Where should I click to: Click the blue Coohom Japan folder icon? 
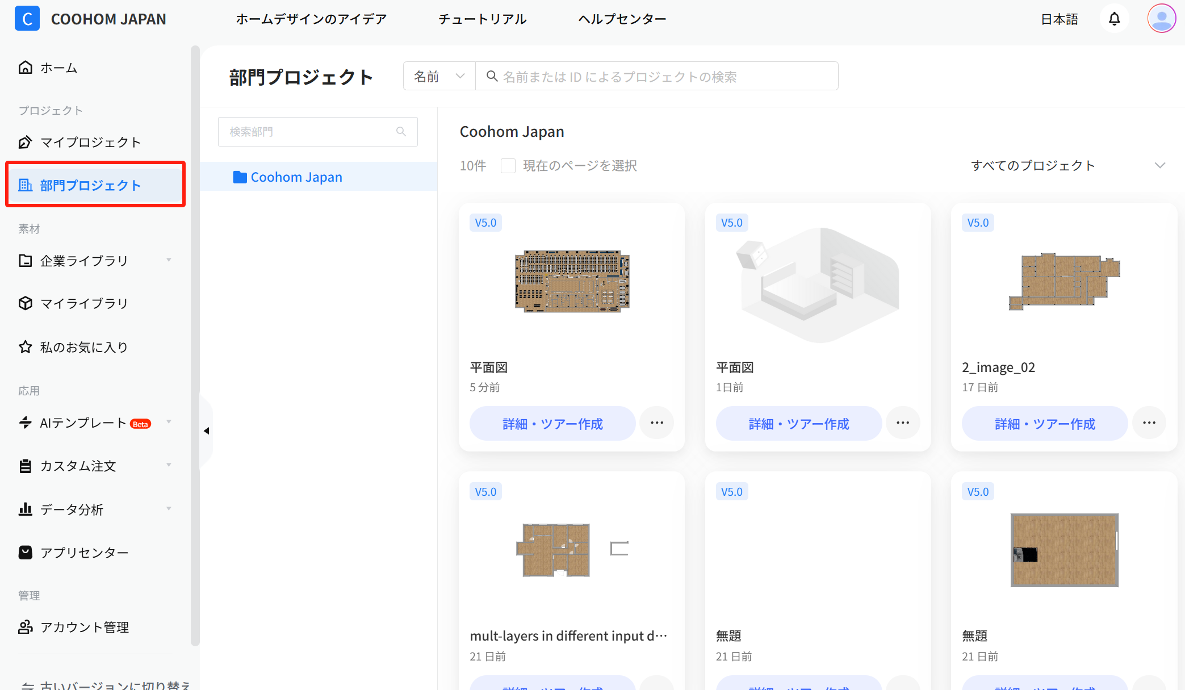point(240,177)
